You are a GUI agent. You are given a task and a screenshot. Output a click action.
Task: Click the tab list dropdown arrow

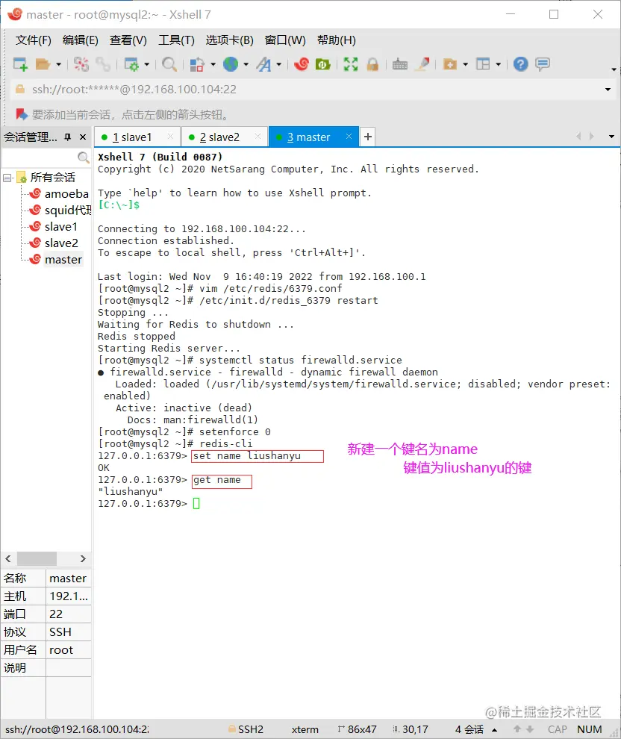tap(611, 137)
